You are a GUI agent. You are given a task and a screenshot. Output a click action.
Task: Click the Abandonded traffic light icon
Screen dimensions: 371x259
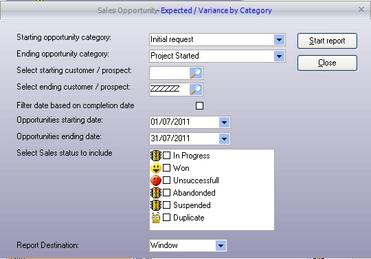[156, 193]
